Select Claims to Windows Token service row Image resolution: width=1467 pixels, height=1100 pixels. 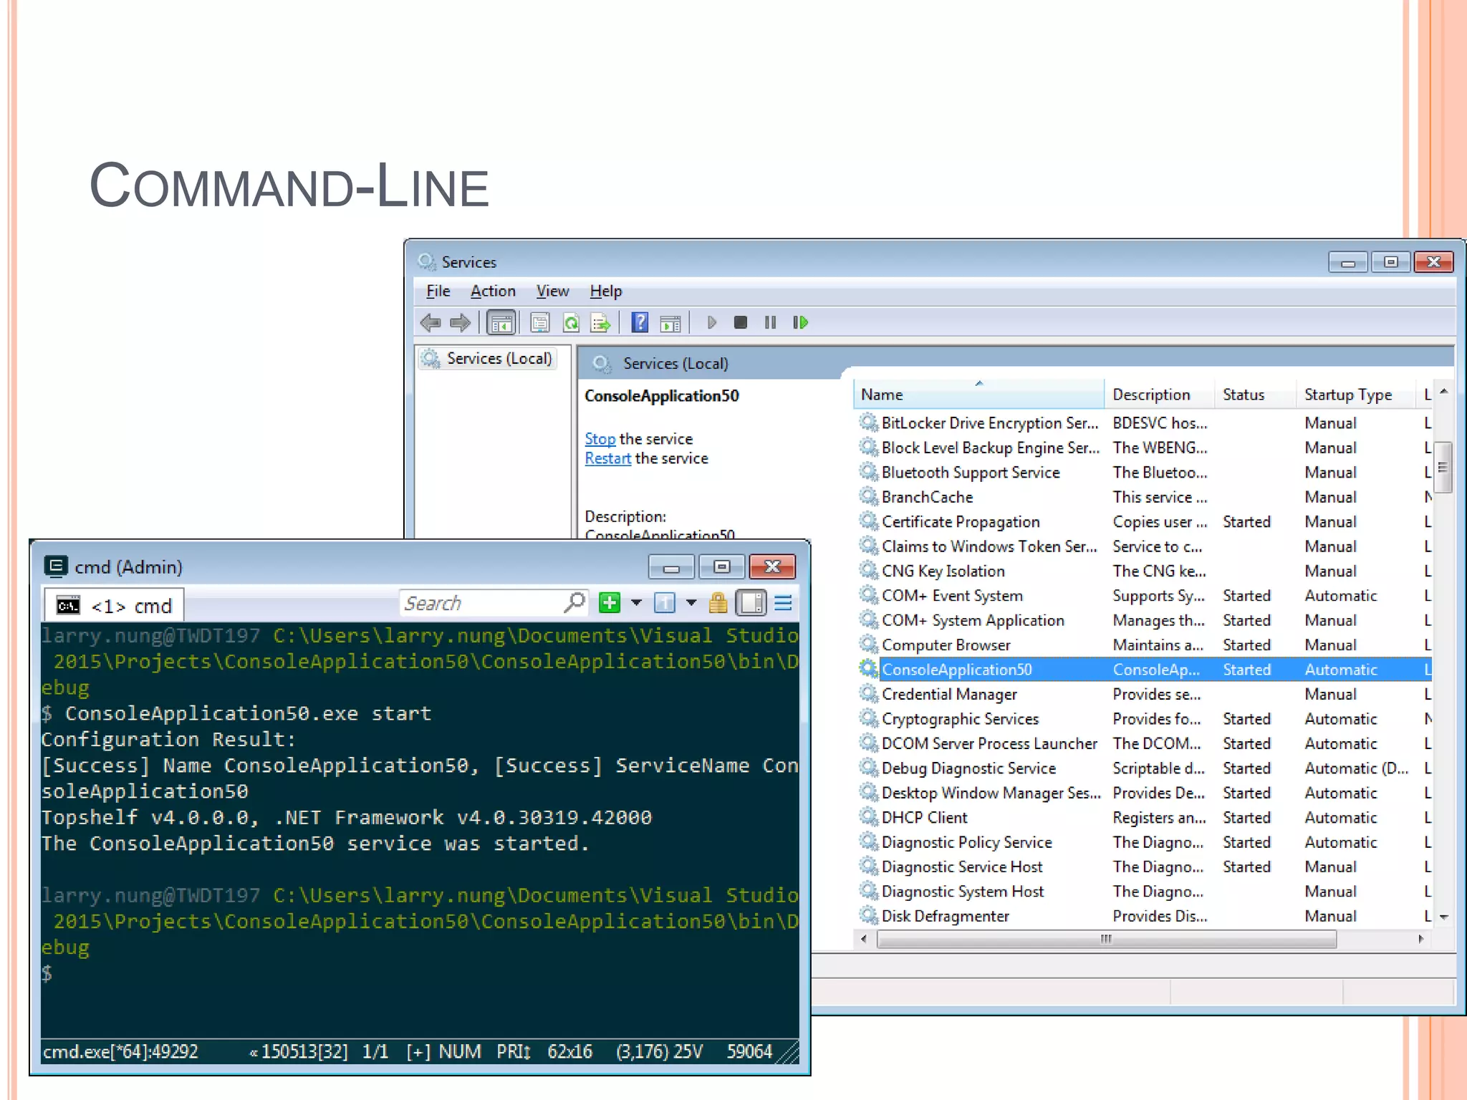1145,546
